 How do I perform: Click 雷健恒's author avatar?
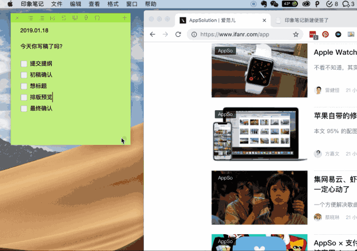pos(318,91)
